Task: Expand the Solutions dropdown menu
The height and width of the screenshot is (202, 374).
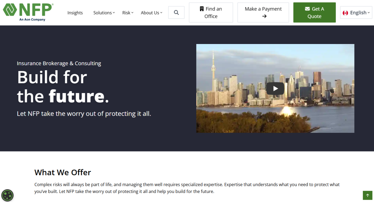Action: pyautogui.click(x=104, y=13)
